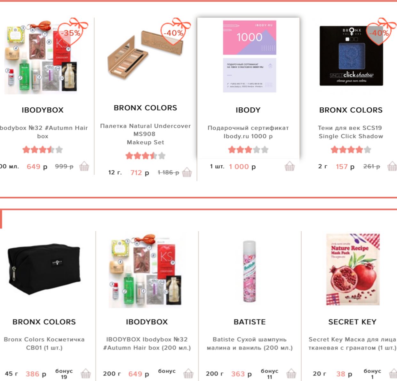The width and height of the screenshot is (397, 381).
Task: Add Ibody 1000 р gift certificate to basket
Action: (x=290, y=166)
